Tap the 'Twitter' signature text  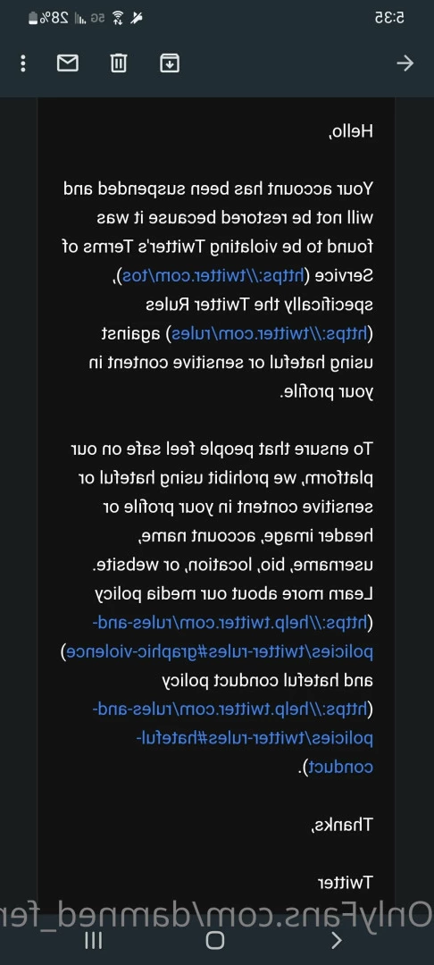[x=345, y=883]
